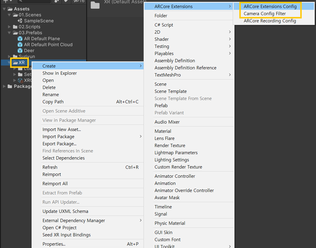Click the XR folder icon in tree
Image resolution: width=316 pixels, height=248 pixels.
15,63
